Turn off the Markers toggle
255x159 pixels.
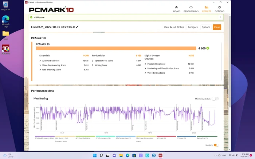pyautogui.click(x=216, y=145)
